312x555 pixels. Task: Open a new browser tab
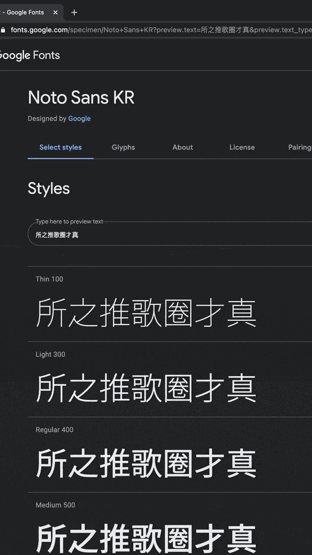[74, 12]
